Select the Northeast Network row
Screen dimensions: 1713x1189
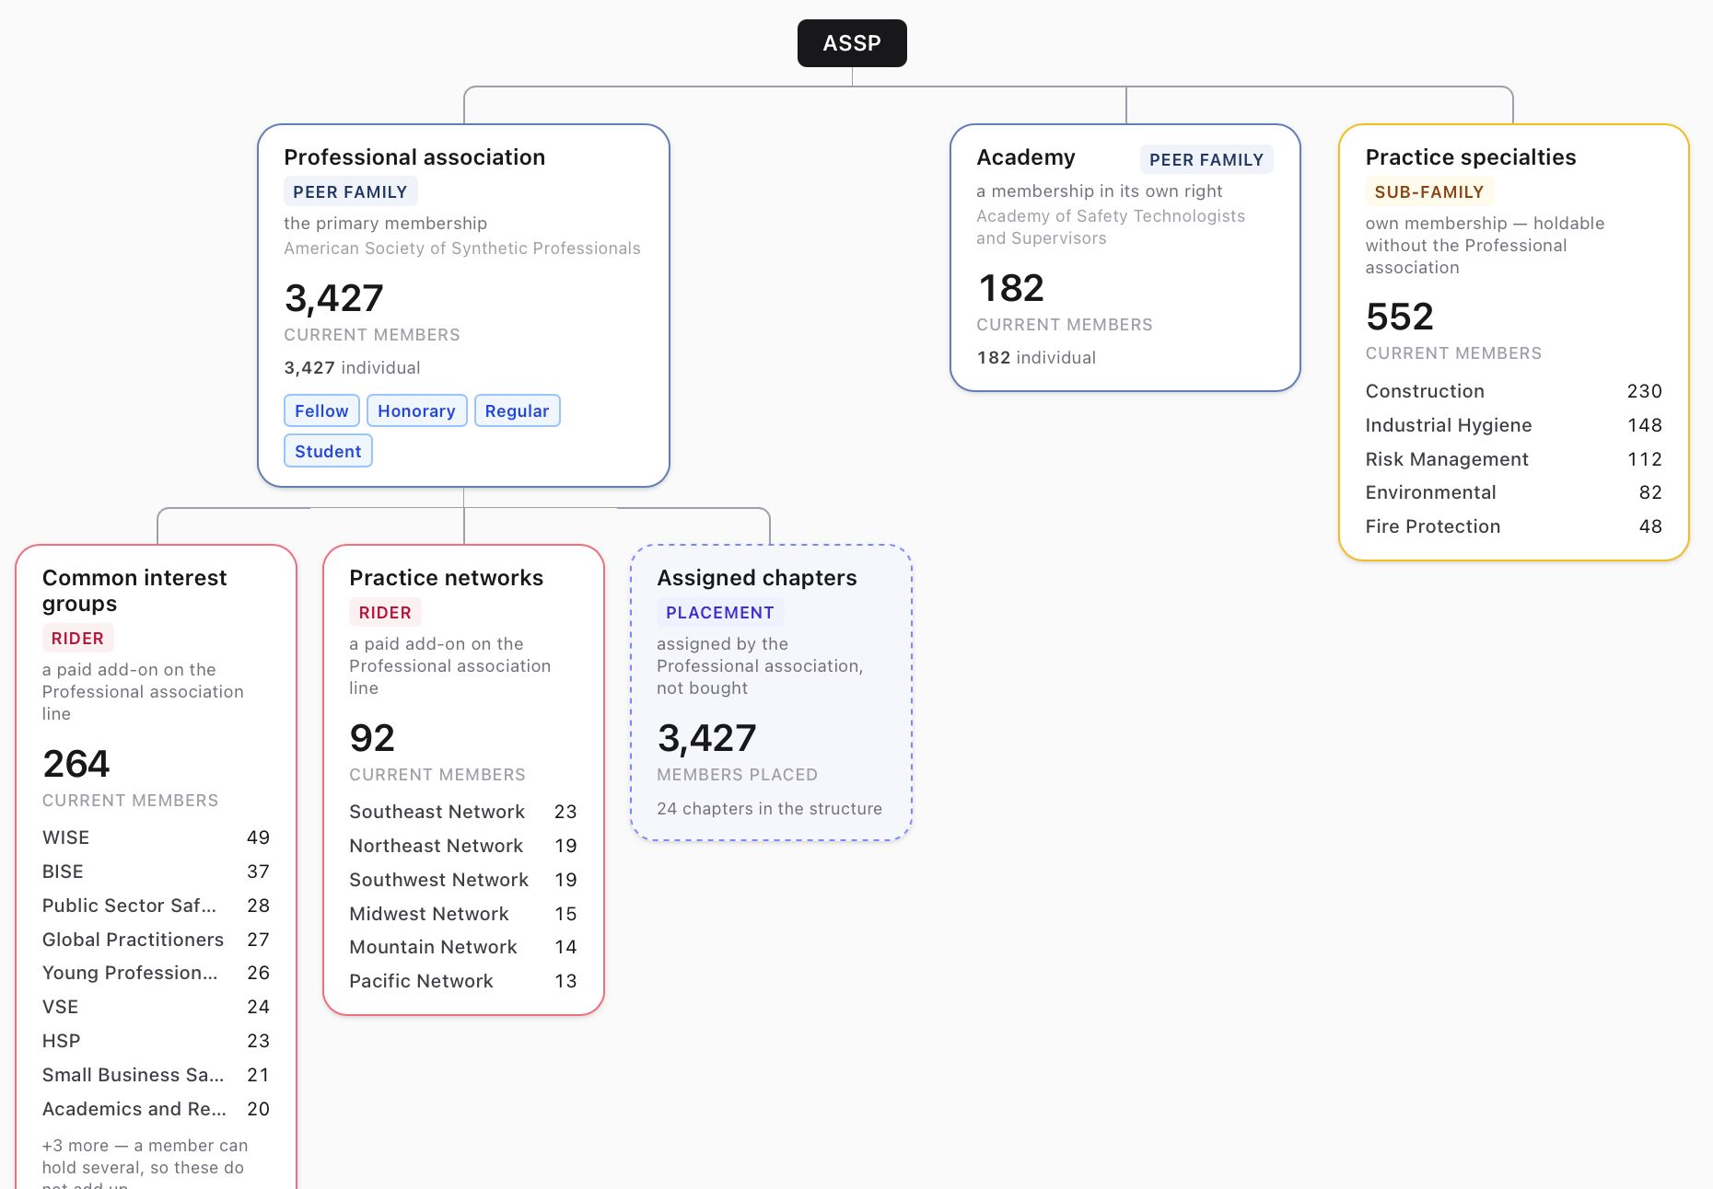[463, 846]
